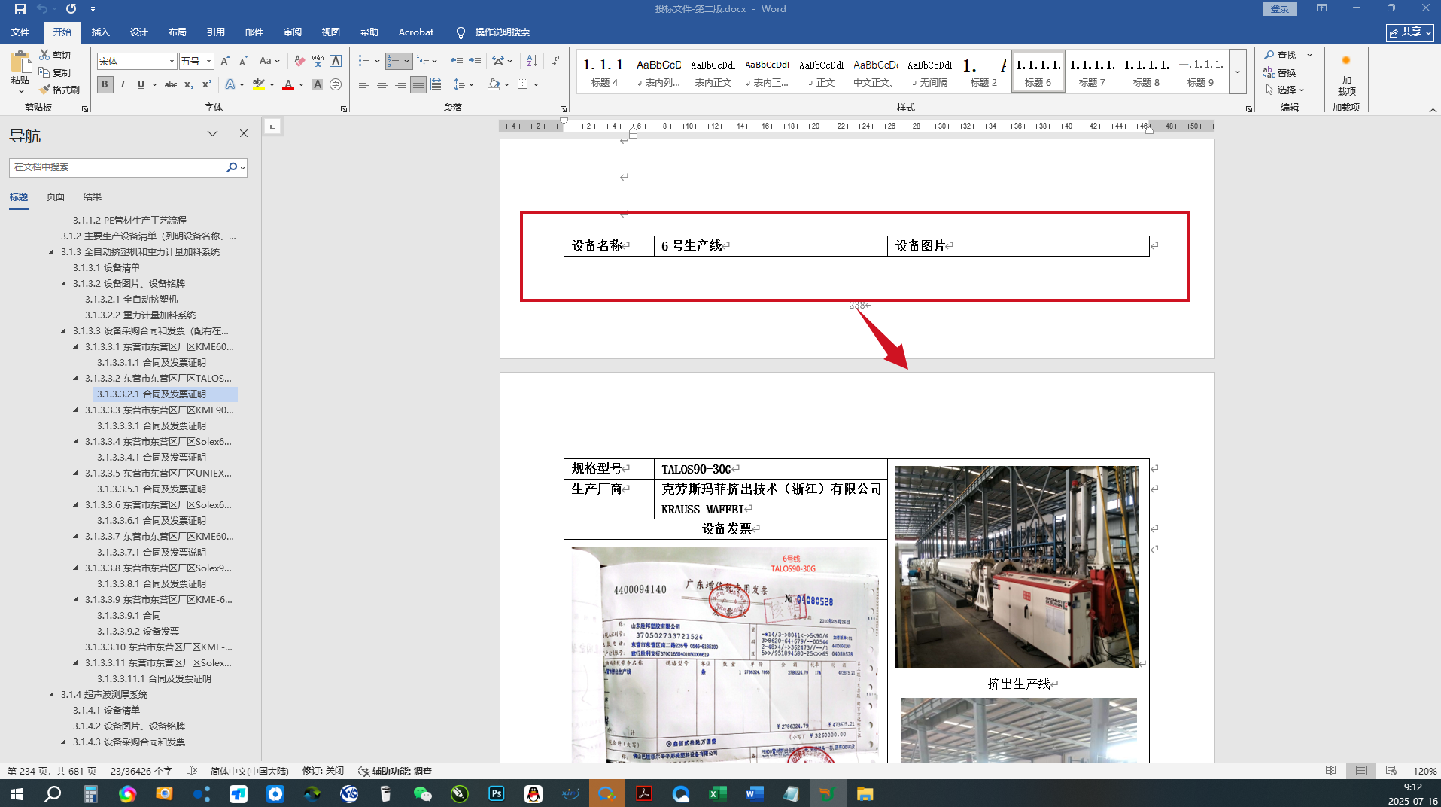Screen dimensions: 1441x807
Task: Click the navigation search field
Action: pos(117,167)
